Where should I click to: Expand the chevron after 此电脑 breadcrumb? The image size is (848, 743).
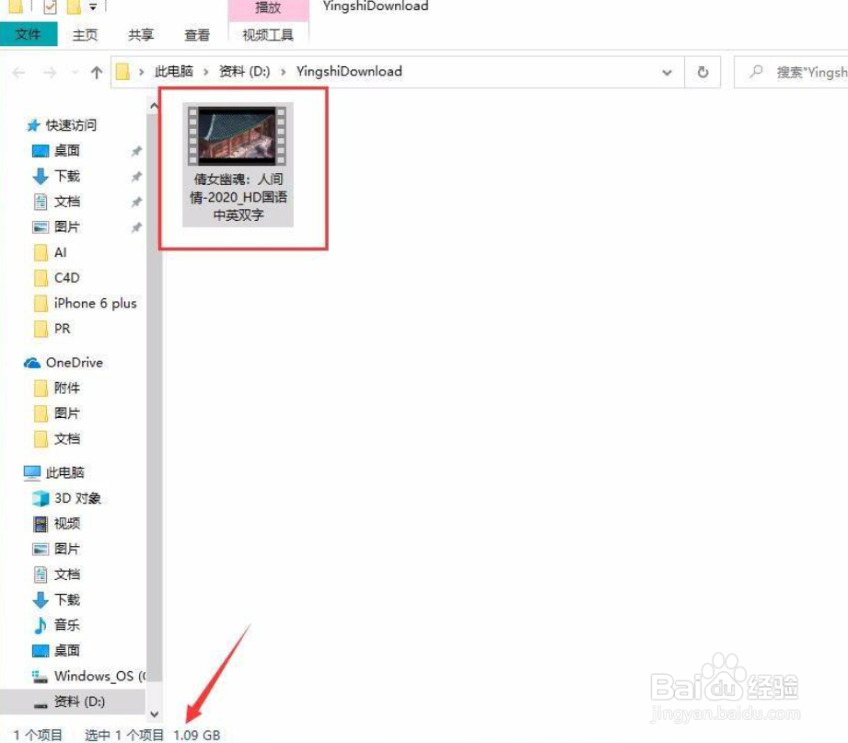(206, 72)
